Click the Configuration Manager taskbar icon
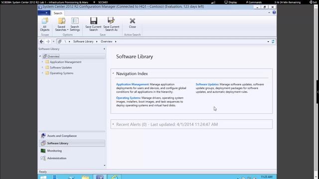 100,177
